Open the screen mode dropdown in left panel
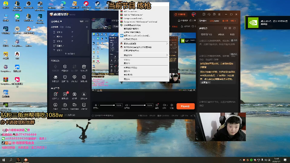This screenshot has width=290, height=163. click(57, 21)
